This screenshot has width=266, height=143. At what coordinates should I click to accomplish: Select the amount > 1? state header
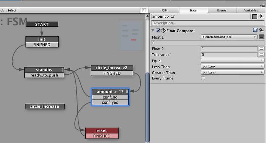click(x=110, y=92)
